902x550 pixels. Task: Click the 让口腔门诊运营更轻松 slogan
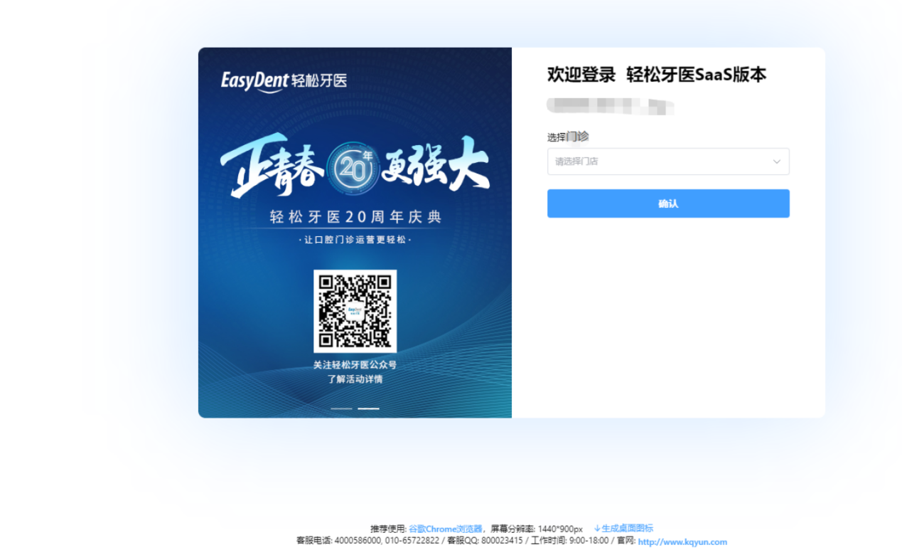point(355,240)
